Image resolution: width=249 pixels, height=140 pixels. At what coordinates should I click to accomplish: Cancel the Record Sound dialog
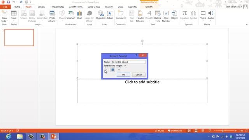point(139,75)
